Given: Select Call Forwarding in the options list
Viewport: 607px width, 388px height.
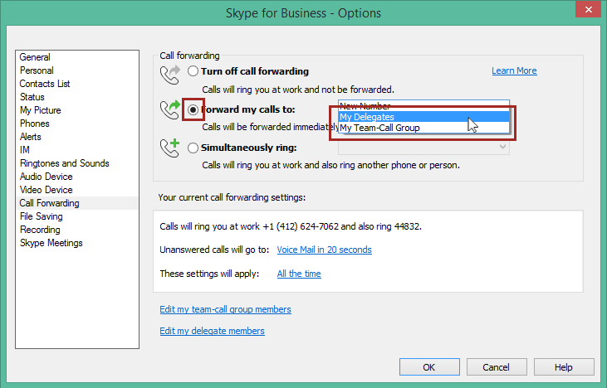Looking at the screenshot, I should [x=76, y=203].
